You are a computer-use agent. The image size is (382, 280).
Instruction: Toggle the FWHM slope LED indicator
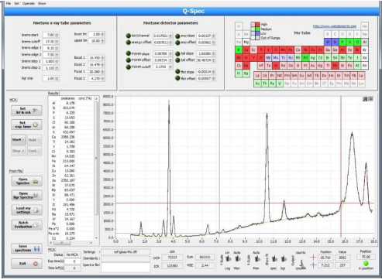pyautogui.click(x=129, y=53)
